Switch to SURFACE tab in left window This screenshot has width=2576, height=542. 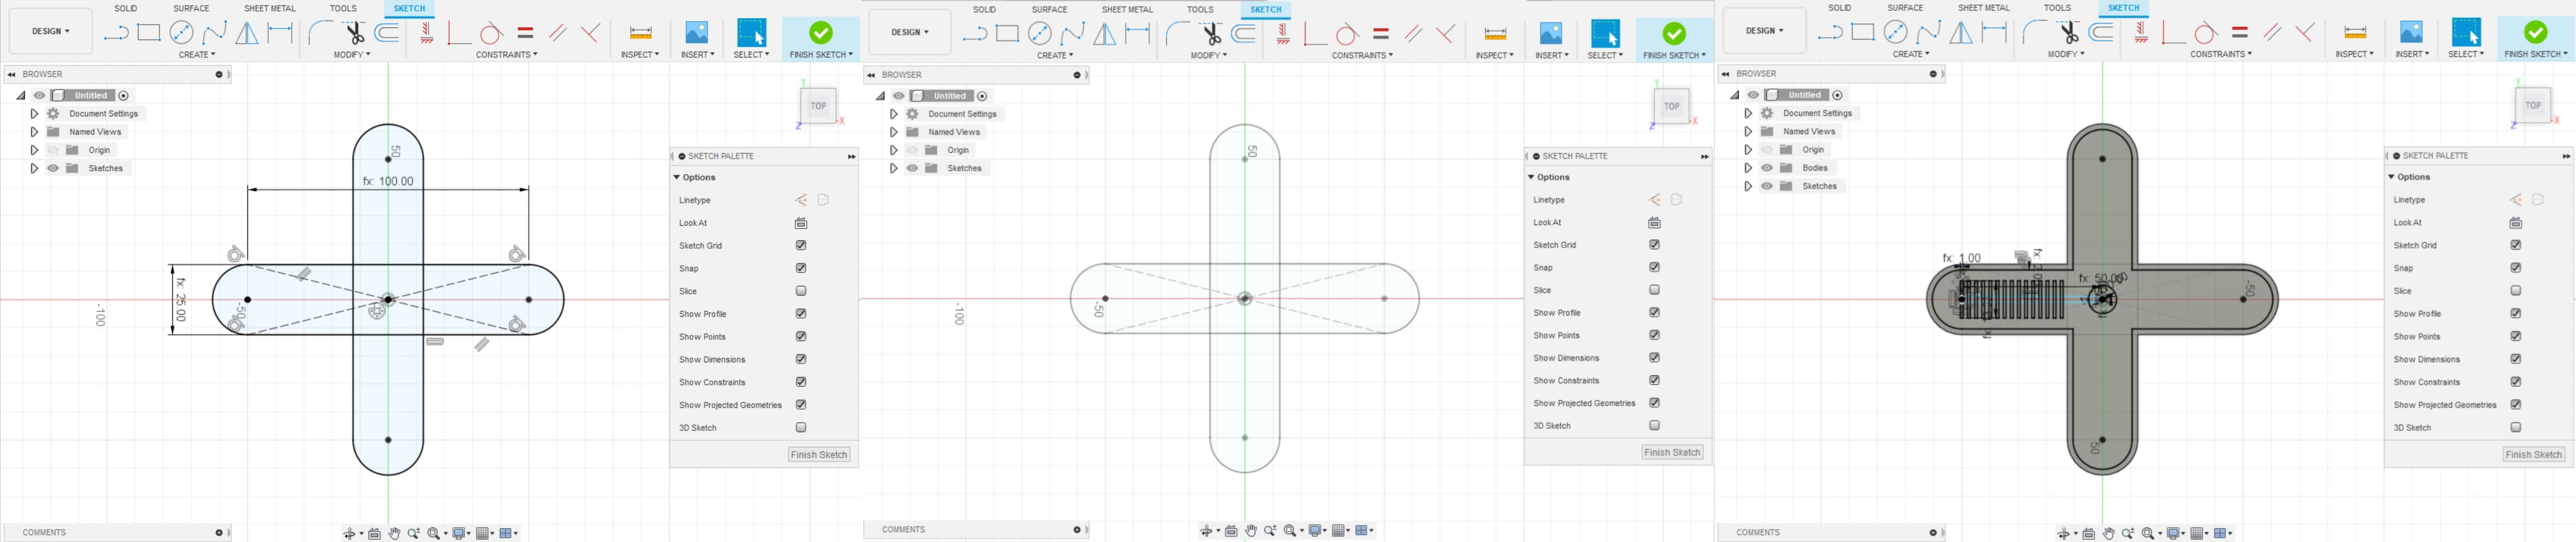[191, 8]
